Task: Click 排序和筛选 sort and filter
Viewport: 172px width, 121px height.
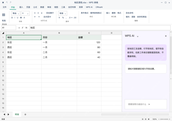Action: 142,17
